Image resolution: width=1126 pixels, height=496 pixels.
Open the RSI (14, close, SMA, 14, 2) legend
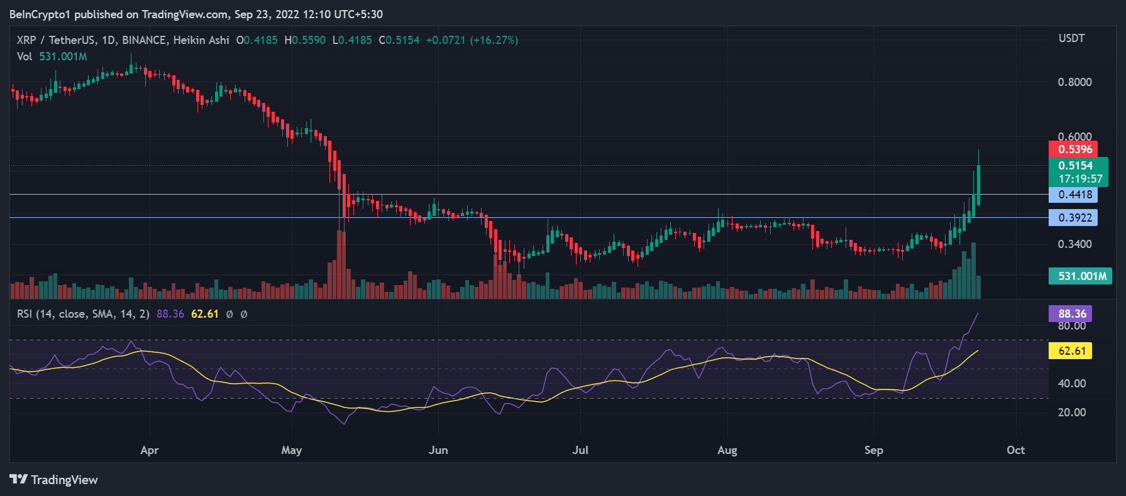[x=83, y=314]
